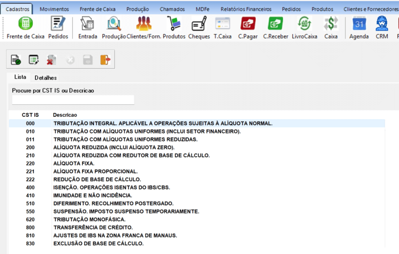Select row 620 Tributação Monofásica
This screenshot has width=399, height=254.
[89, 219]
